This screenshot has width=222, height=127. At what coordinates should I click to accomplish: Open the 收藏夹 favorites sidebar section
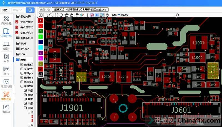pyautogui.click(x=6, y=109)
